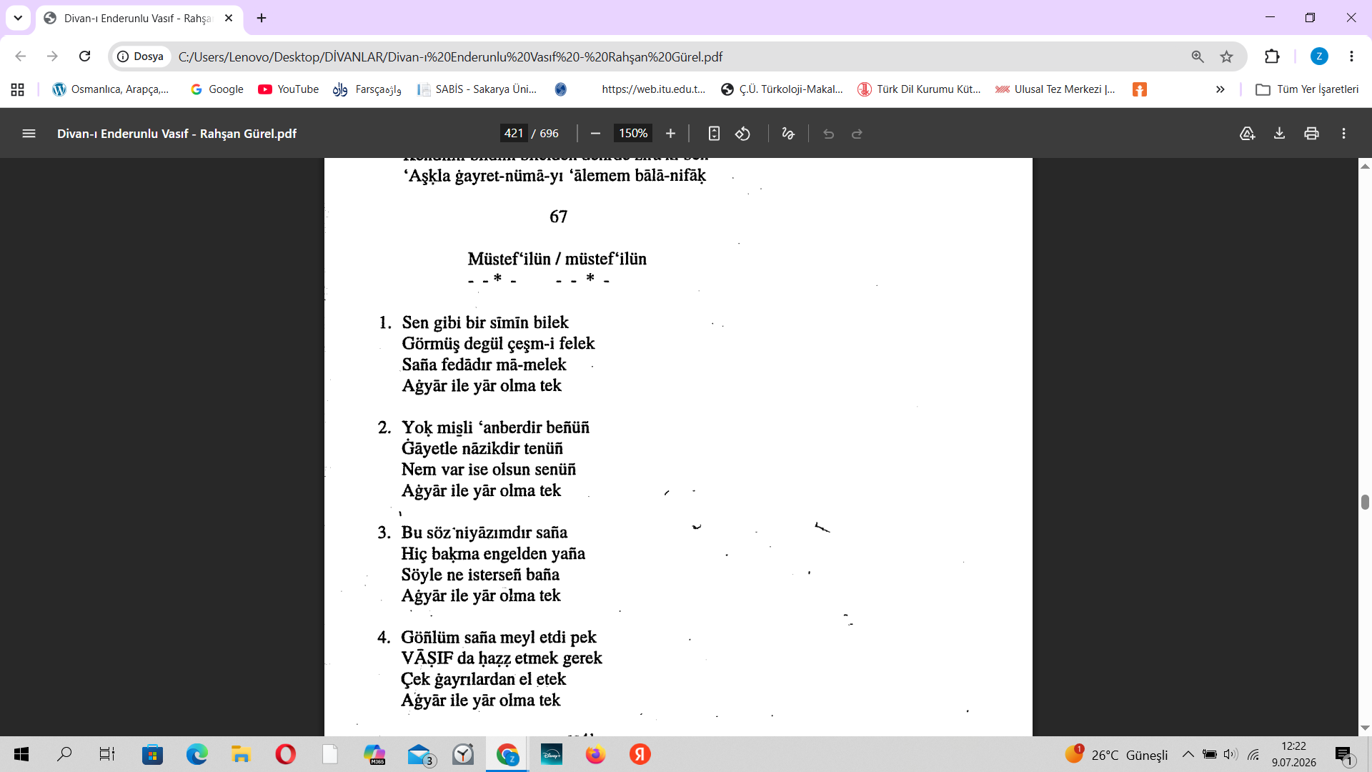This screenshot has width=1372, height=772.
Task: Click the zoom out minus button
Action: pyautogui.click(x=595, y=134)
